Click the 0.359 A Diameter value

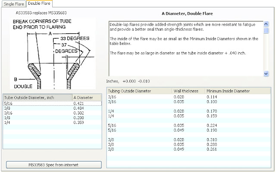(x=78, y=122)
